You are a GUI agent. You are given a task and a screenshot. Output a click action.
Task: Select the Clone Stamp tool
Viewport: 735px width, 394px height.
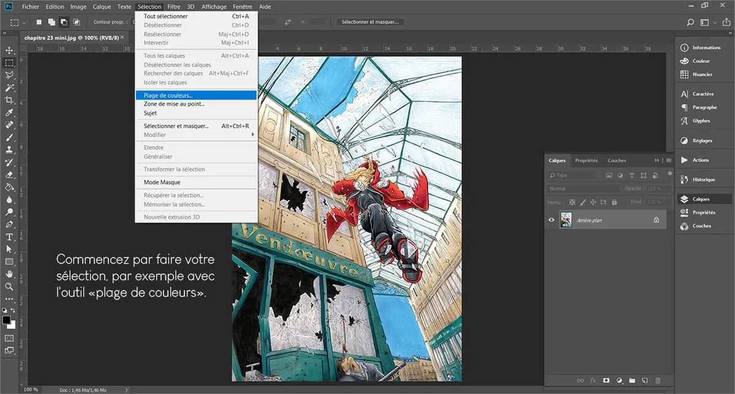[x=9, y=149]
